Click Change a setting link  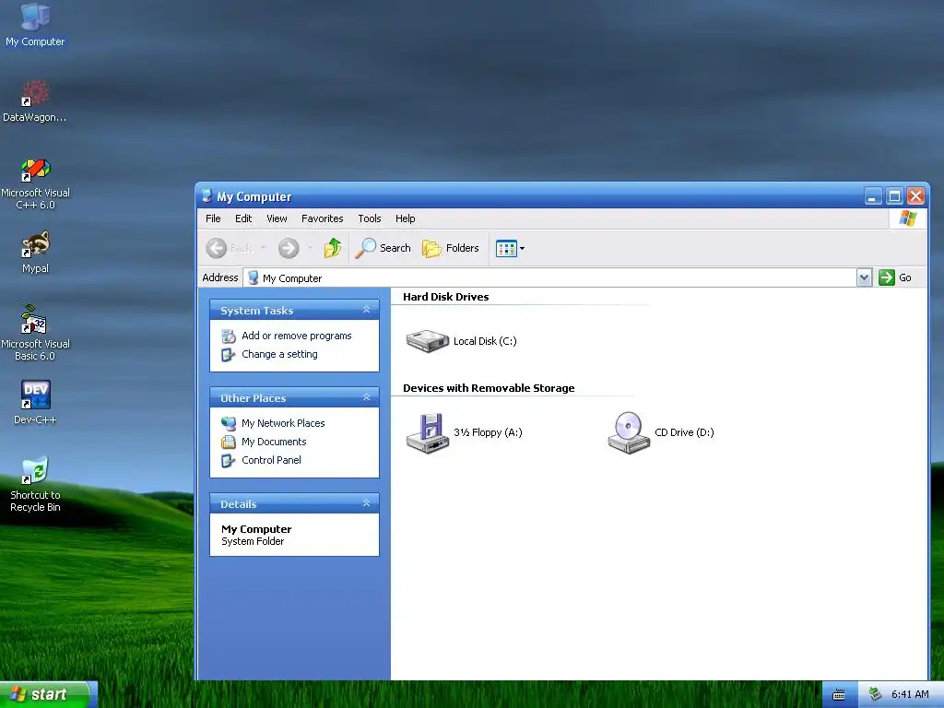[279, 354]
